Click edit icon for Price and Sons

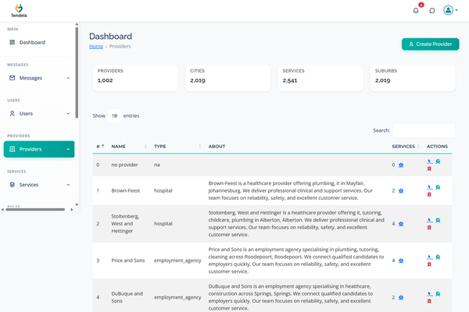pos(429,257)
